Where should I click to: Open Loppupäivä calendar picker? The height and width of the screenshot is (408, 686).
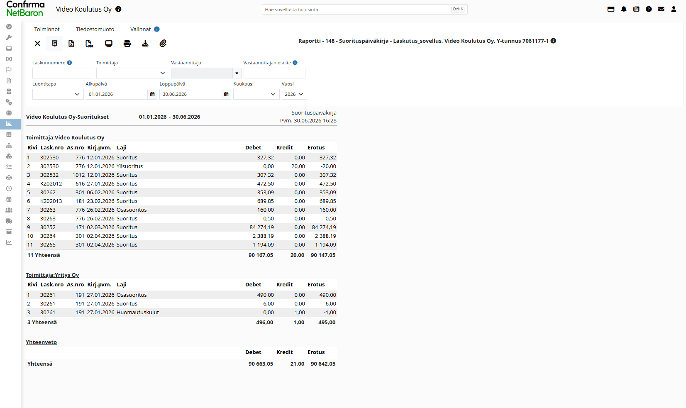226,94
